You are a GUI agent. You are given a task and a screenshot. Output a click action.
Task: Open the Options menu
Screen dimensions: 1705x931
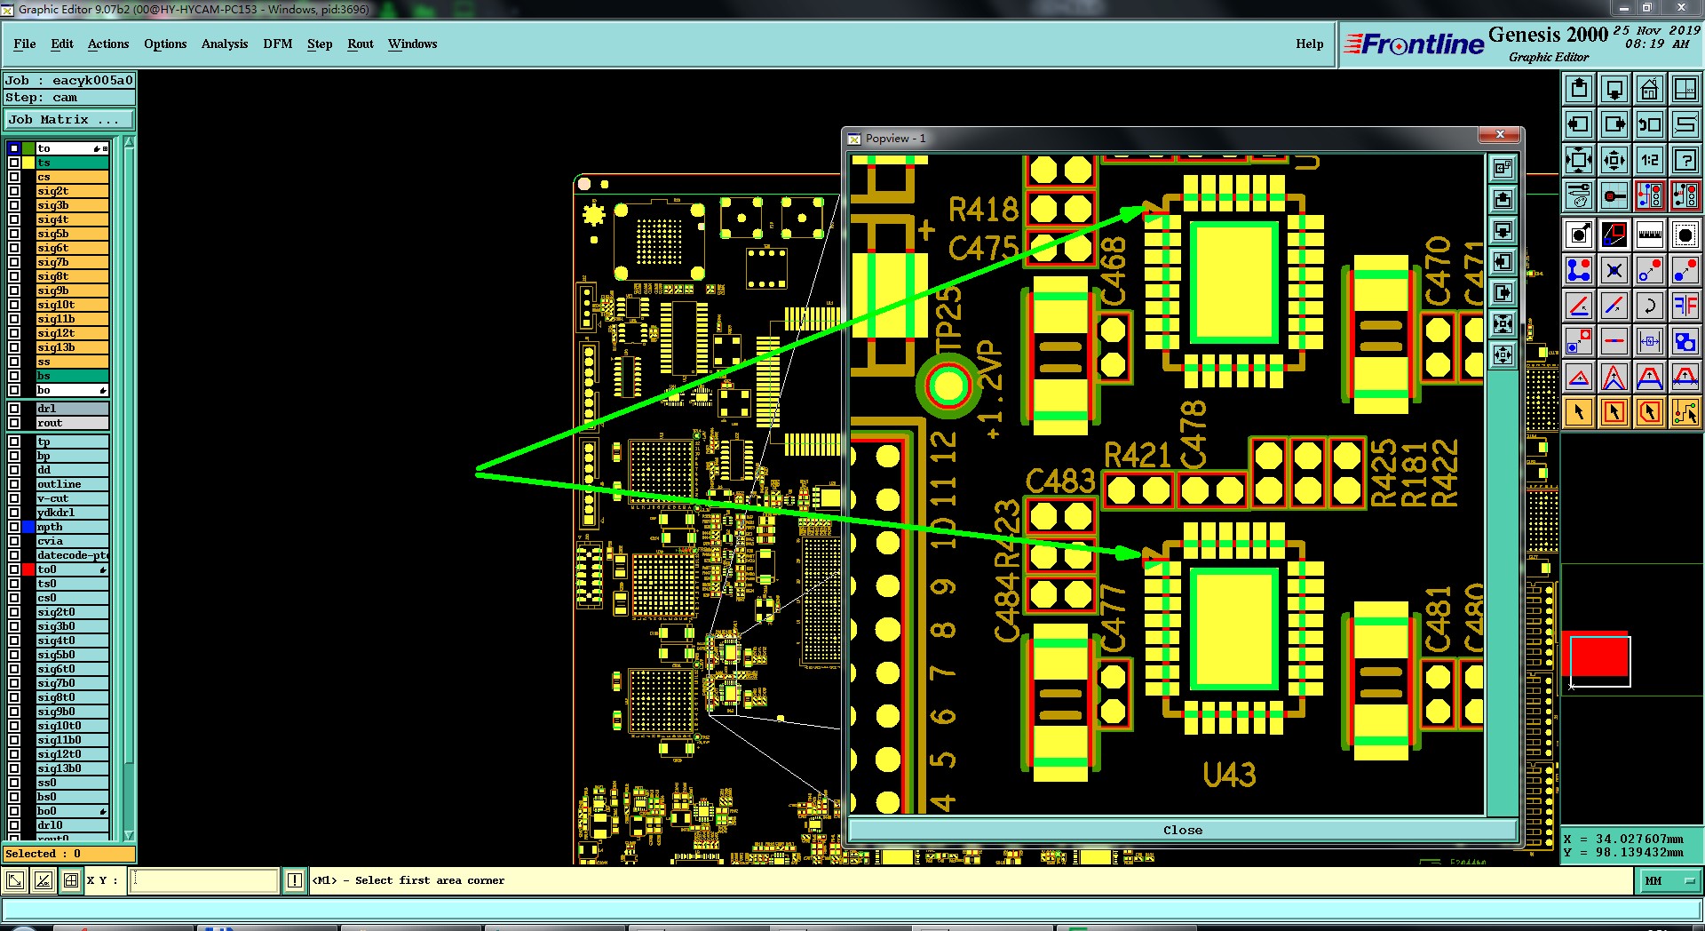click(165, 44)
